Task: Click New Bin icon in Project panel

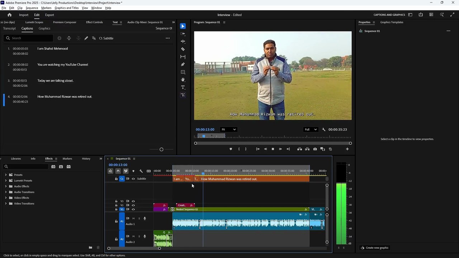Action: [x=90, y=247]
